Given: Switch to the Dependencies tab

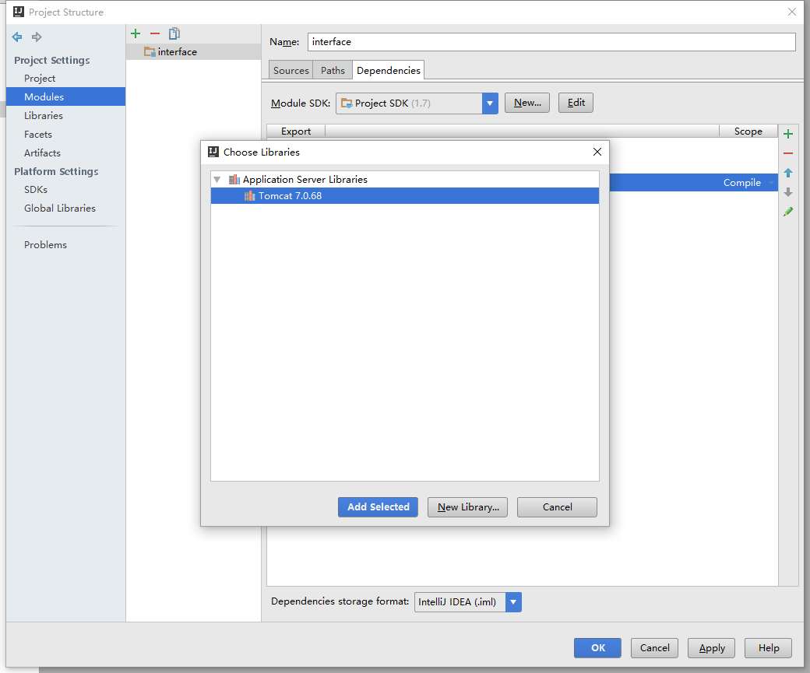Looking at the screenshot, I should pos(389,70).
